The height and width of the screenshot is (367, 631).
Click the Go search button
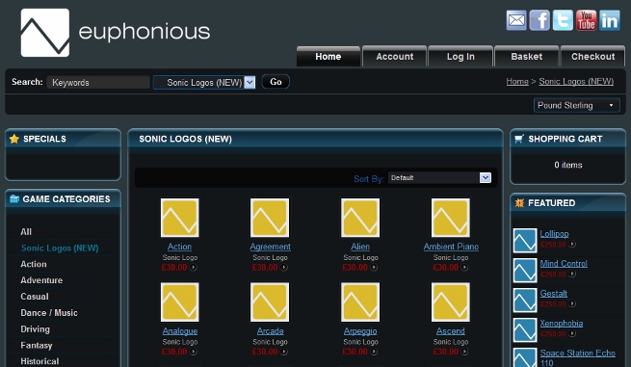coord(276,82)
